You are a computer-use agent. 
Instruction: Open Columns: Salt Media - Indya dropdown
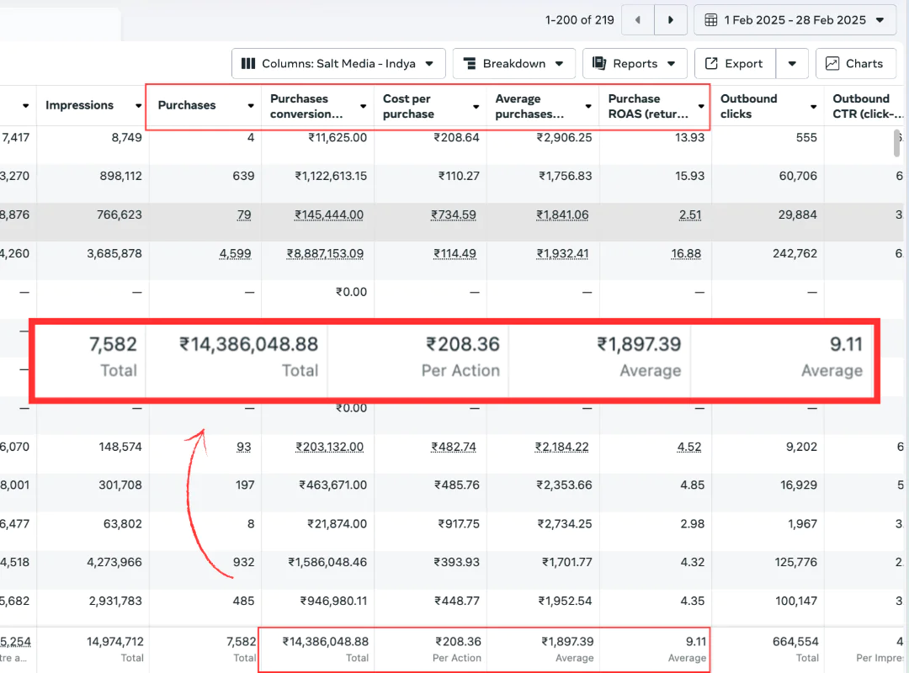[x=338, y=64]
